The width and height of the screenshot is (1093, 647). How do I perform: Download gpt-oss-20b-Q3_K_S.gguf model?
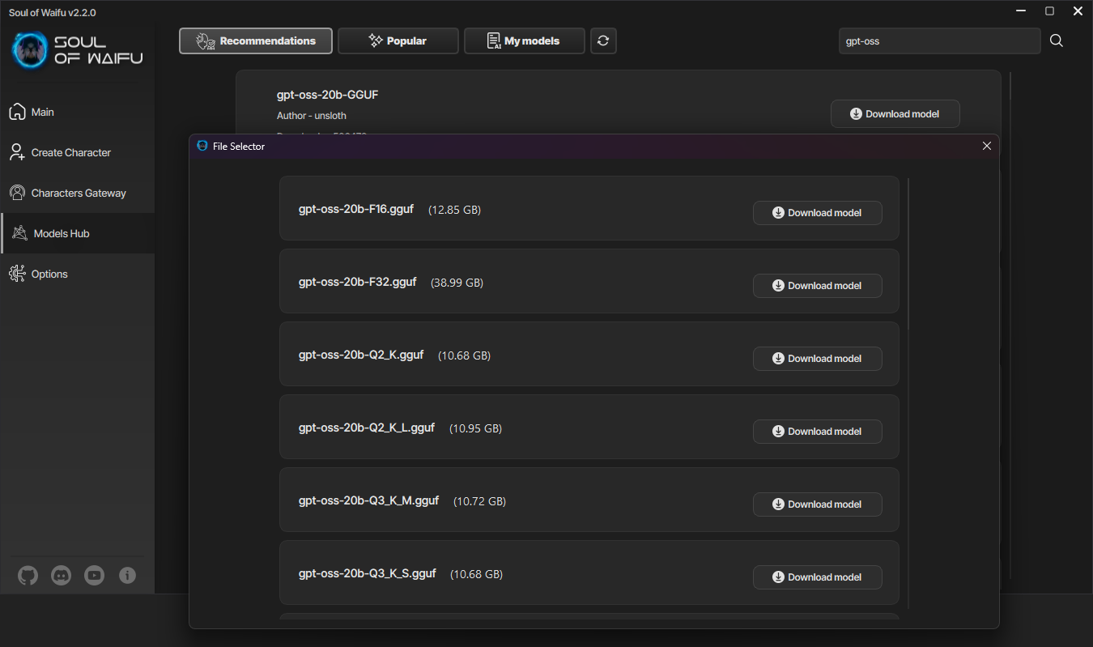click(818, 577)
